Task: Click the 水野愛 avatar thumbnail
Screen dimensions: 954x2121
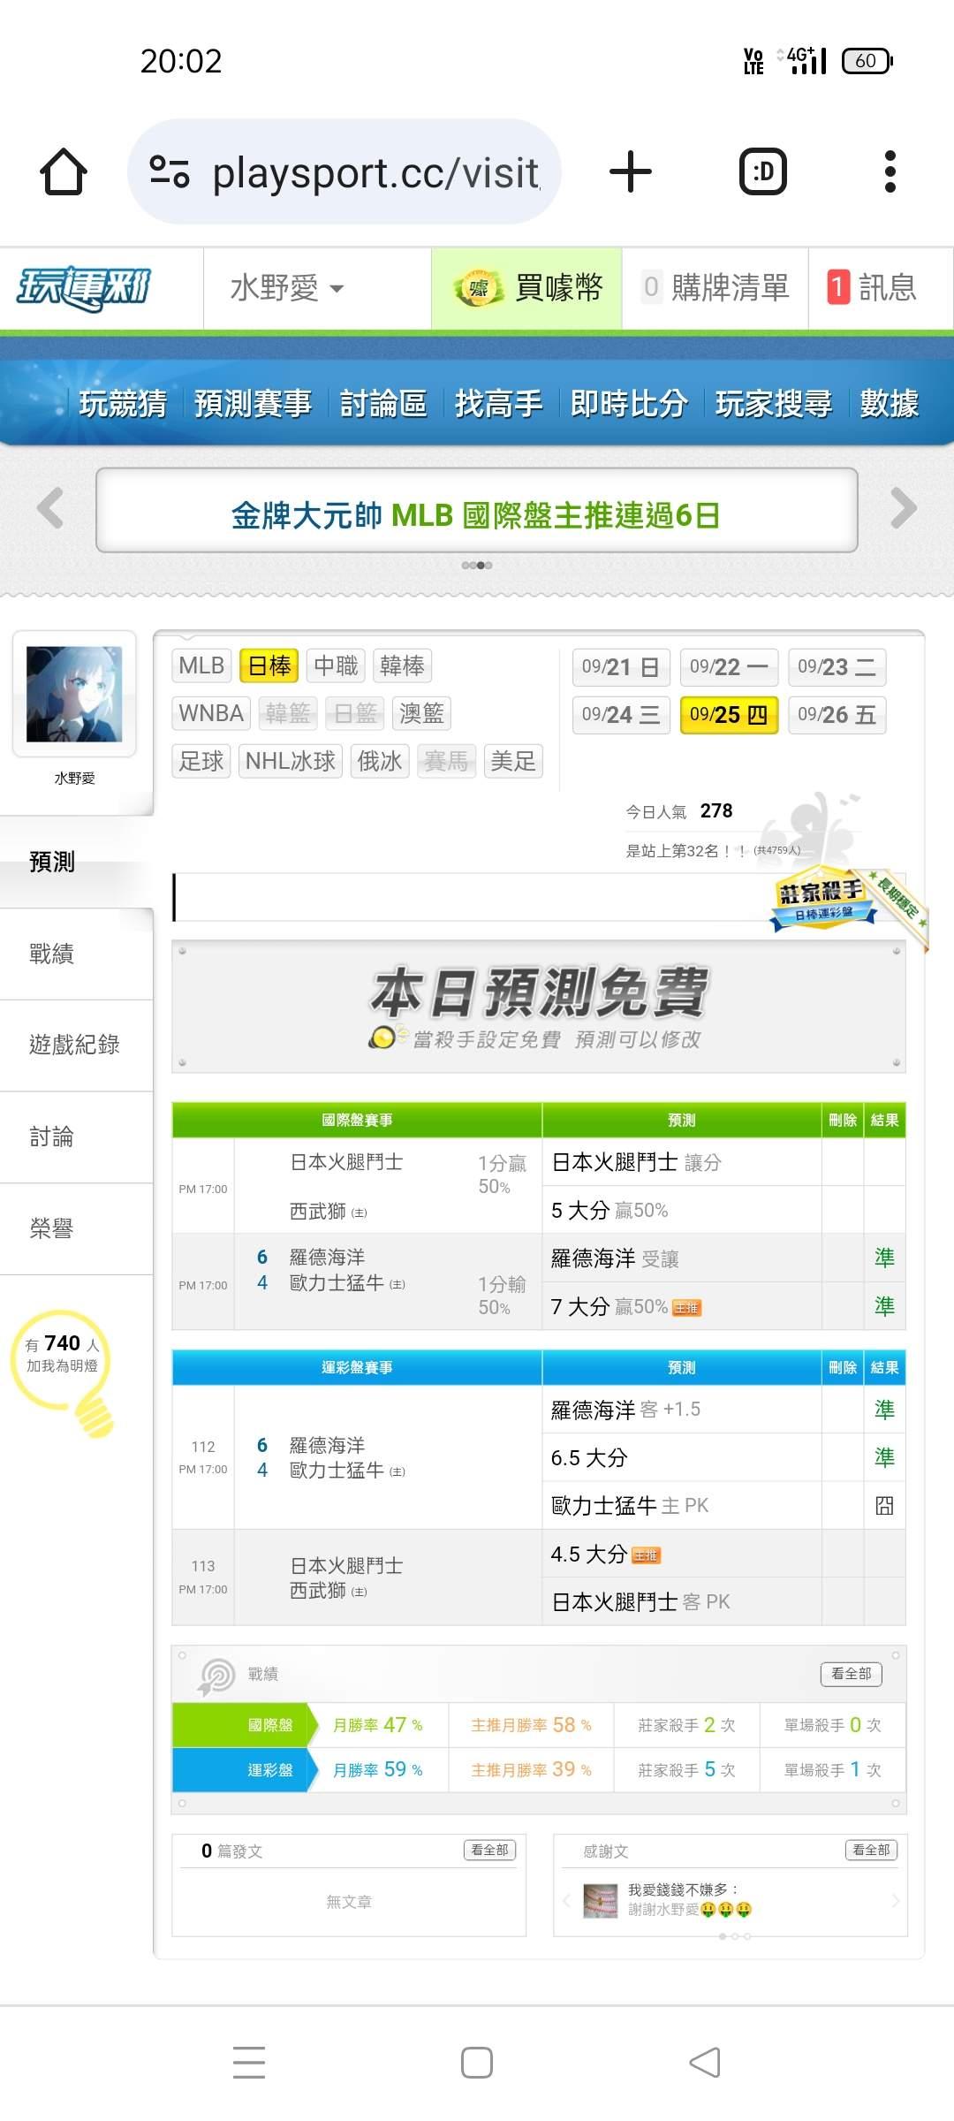Action: click(74, 694)
